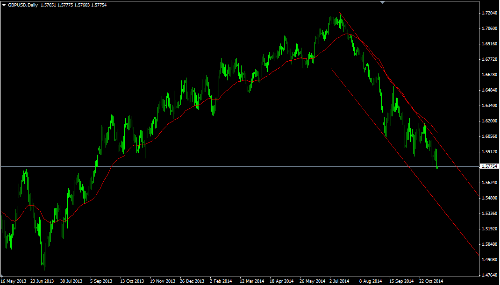Click the 1.72040 price axis label
Image resolution: width=500 pixels, height=285 pixels.
(489, 13)
